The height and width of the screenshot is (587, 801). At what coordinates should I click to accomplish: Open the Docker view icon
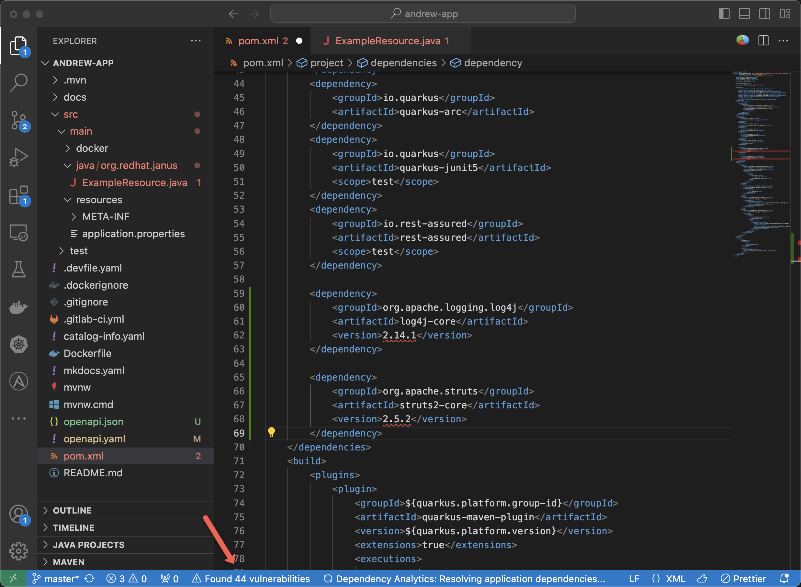[18, 307]
